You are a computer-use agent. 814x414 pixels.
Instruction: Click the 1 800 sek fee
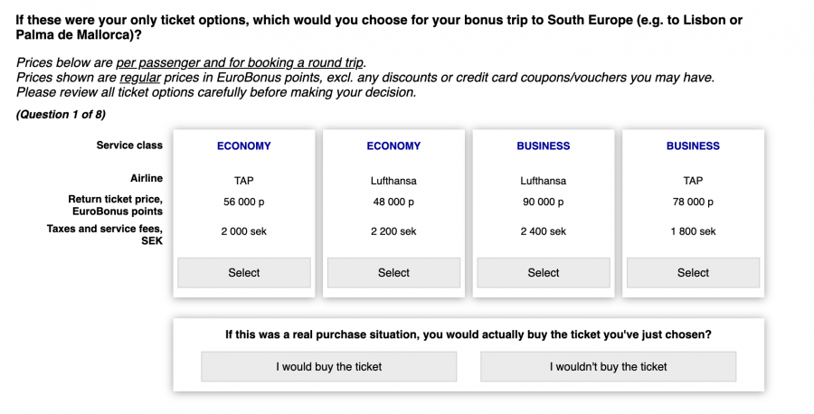click(x=694, y=232)
